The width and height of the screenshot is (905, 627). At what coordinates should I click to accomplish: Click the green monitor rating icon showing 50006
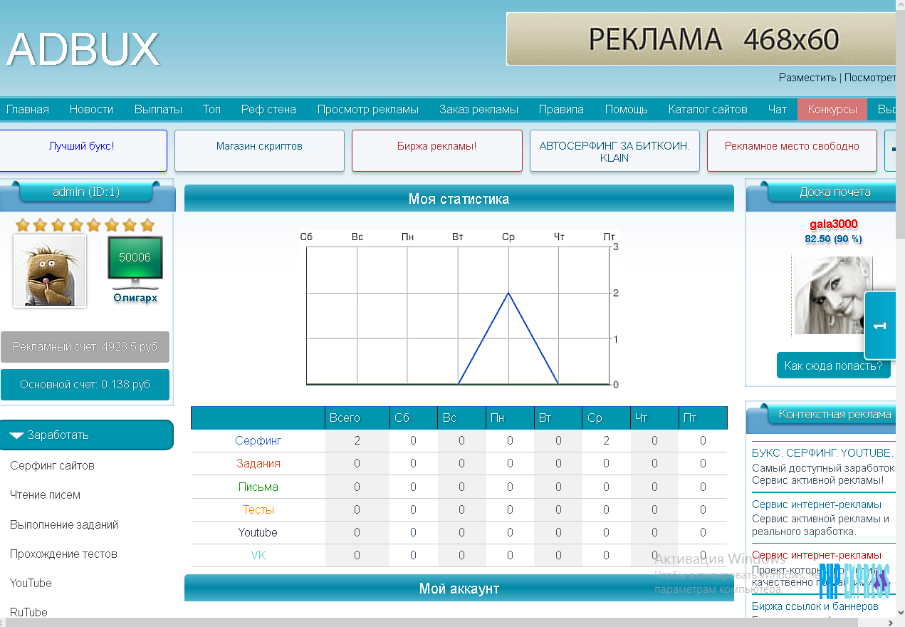[135, 262]
